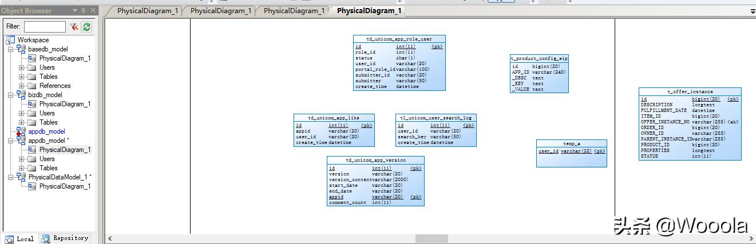Select table t_product_config_eip header
Image resolution: width=756 pixels, height=244 pixels.
(539, 58)
